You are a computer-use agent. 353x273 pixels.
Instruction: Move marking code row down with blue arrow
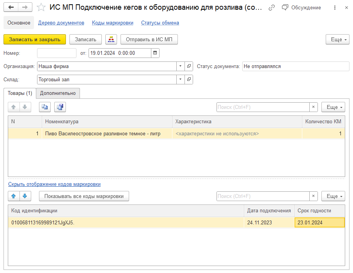point(25,196)
